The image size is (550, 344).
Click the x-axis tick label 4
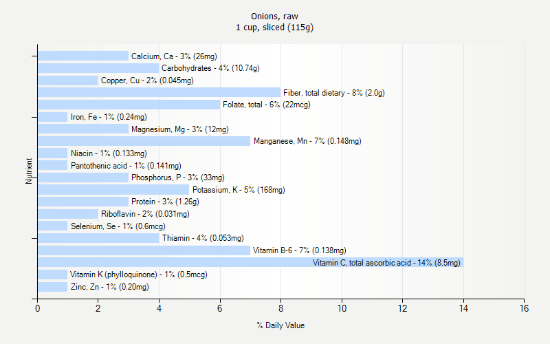[x=159, y=308]
